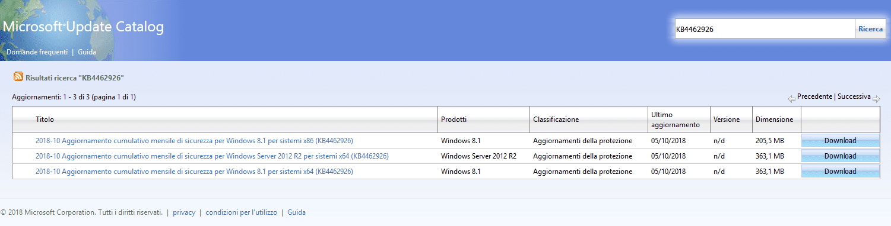Image resolution: width=891 pixels, height=226 pixels.
Task: Open the Guida link in the header
Action: [87, 52]
